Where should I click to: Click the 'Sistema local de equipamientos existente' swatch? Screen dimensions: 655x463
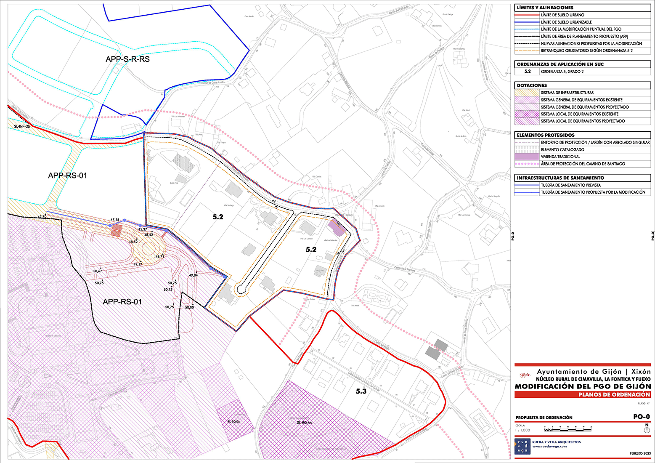(527, 114)
